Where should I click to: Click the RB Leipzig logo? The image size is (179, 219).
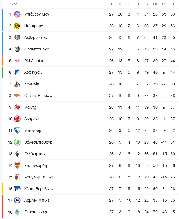tap(17, 61)
